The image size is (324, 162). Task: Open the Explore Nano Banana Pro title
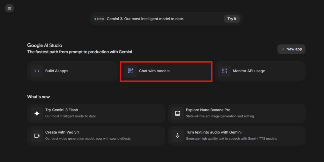click(x=208, y=110)
